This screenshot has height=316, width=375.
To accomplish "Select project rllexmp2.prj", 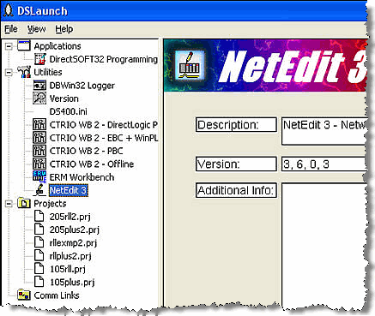I will pos(73,243).
